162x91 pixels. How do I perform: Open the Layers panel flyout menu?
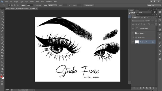pyautogui.click(x=156, y=15)
